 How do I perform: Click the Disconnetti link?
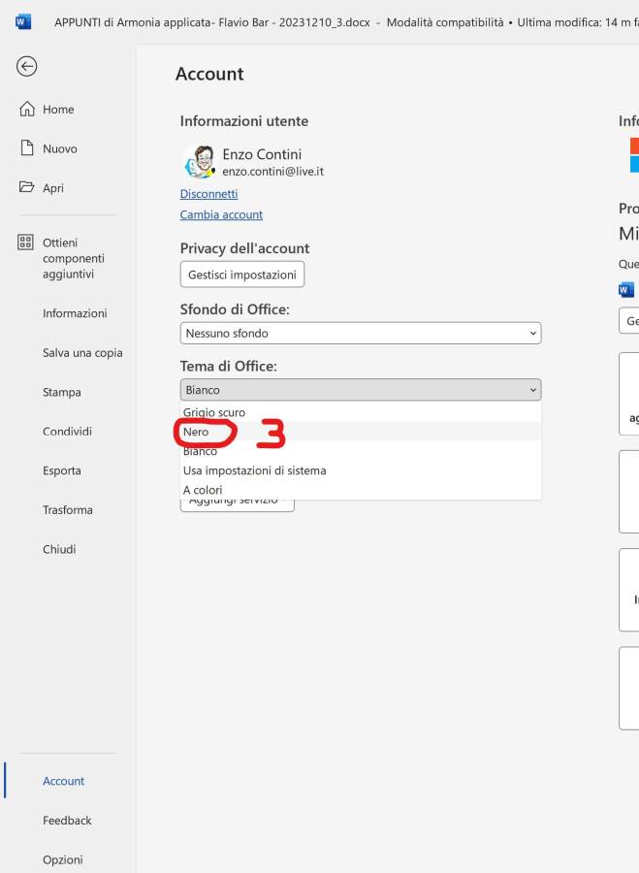[x=208, y=194]
